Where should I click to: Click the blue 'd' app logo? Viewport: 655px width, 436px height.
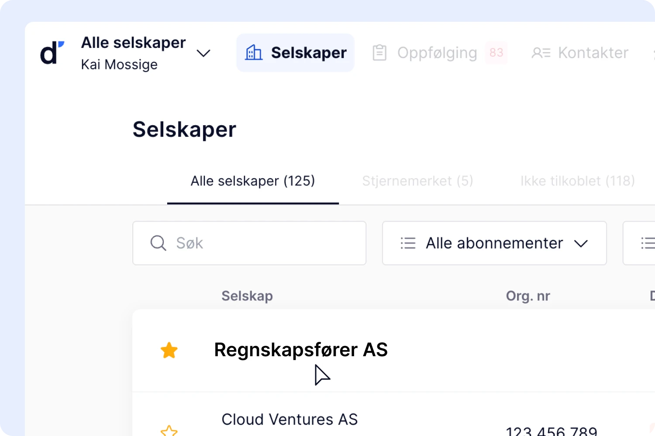(52, 53)
